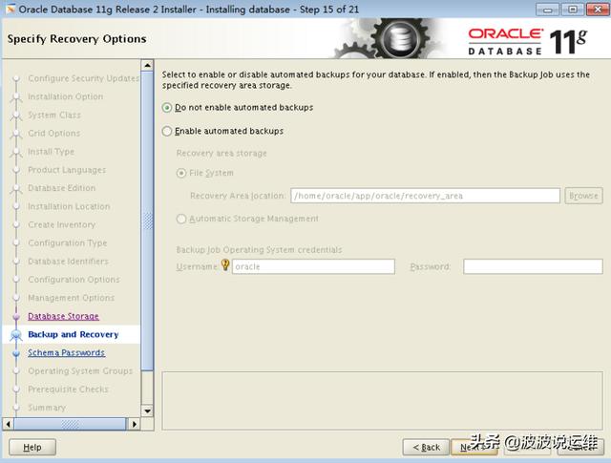611x463 pixels.
Task: Click the empty message area panel
Action: pos(382,401)
